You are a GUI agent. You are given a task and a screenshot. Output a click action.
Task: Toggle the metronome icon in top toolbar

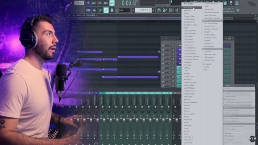click(x=88, y=3)
